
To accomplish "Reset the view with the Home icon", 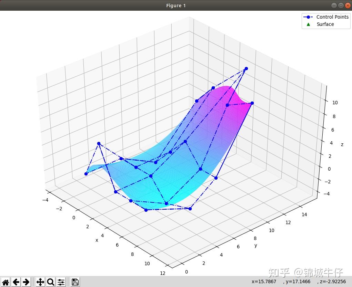I will coord(6,282).
